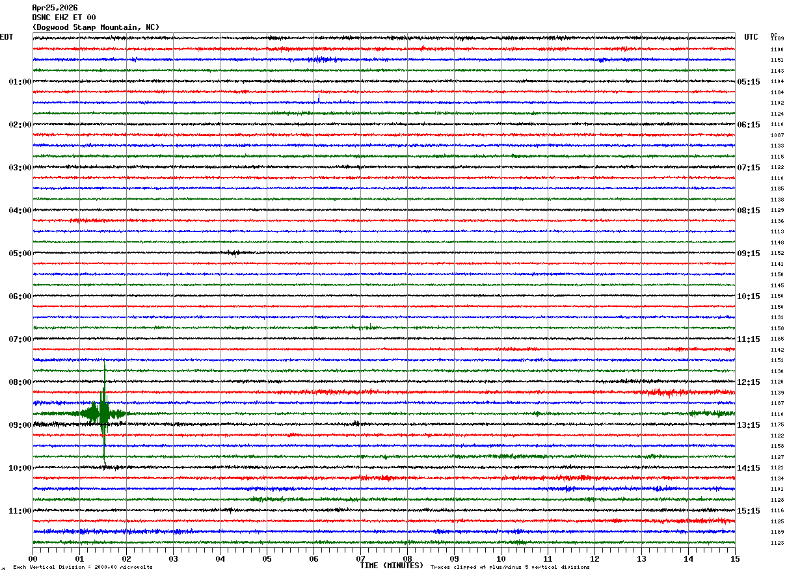Screen dimensions: 787x576
Task: Click the DC offset value '1169'
Action: [x=777, y=532]
